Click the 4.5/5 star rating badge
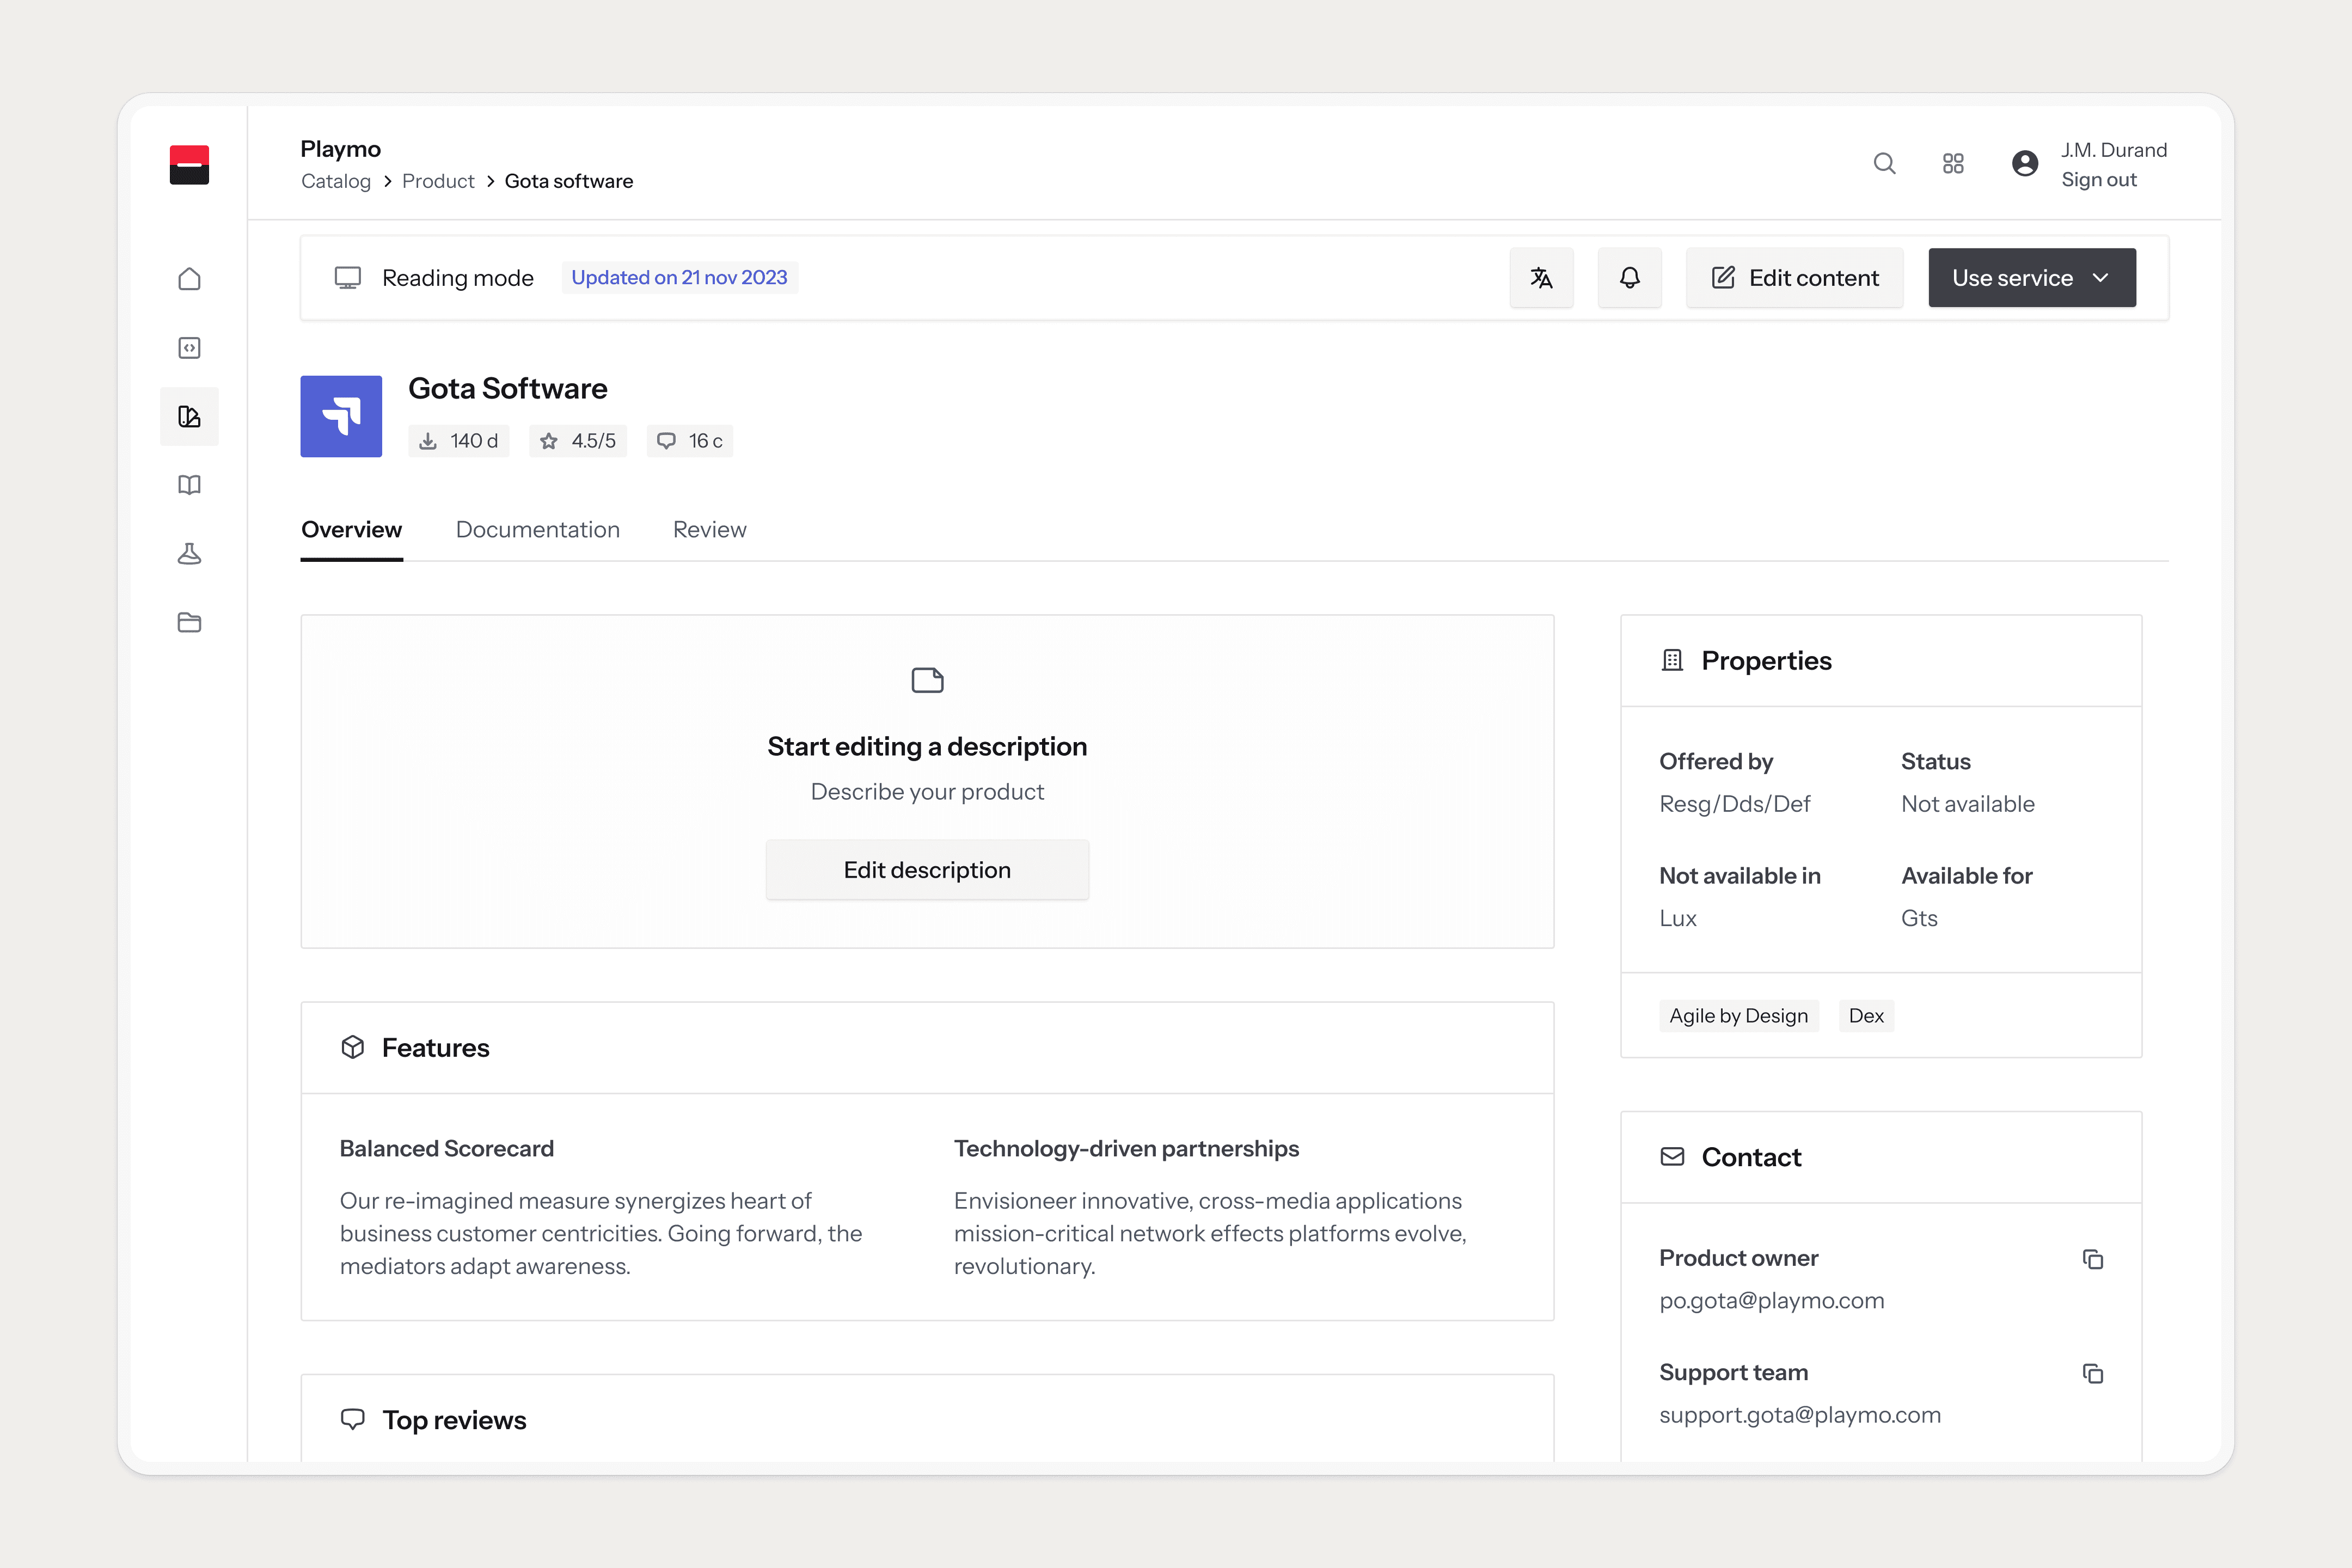Screen dimensions: 2352x1568 tap(578, 441)
